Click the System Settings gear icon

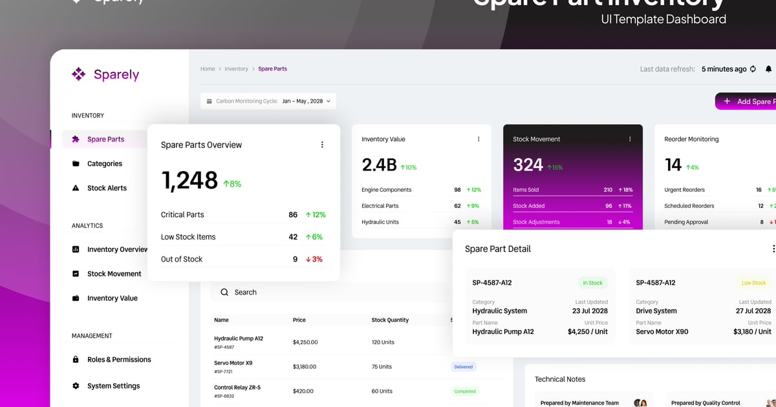pos(76,386)
